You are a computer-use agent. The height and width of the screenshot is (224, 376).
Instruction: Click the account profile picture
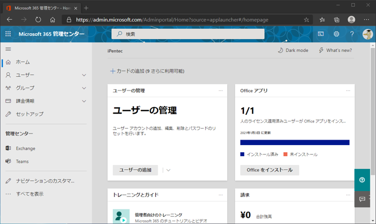pos(367,34)
